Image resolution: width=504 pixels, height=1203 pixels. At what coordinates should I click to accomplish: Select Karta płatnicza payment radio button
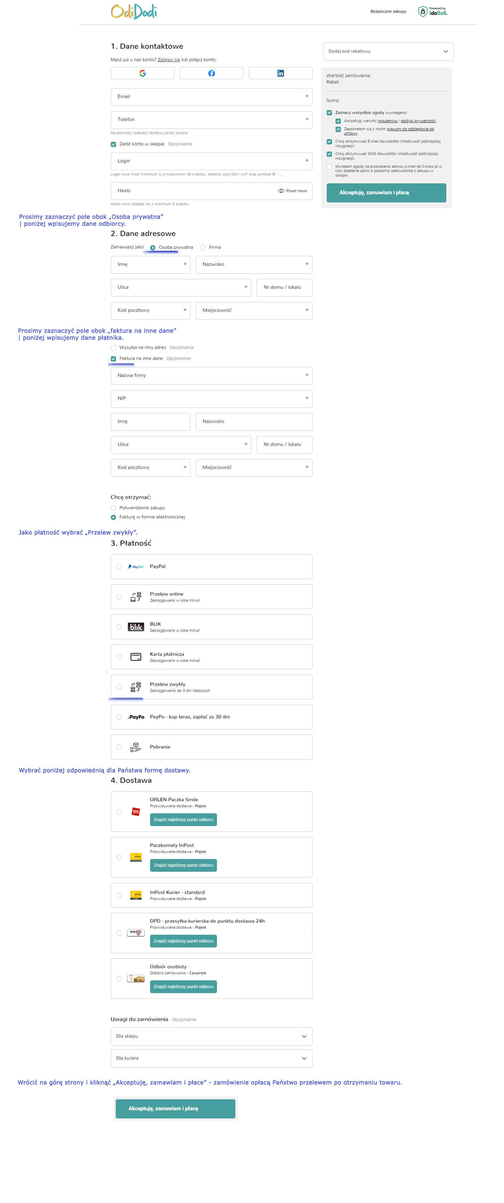tap(119, 657)
